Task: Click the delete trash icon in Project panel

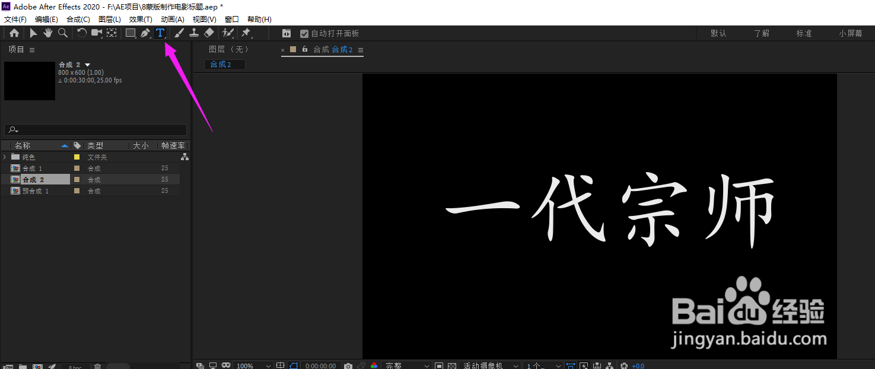Action: [x=97, y=367]
